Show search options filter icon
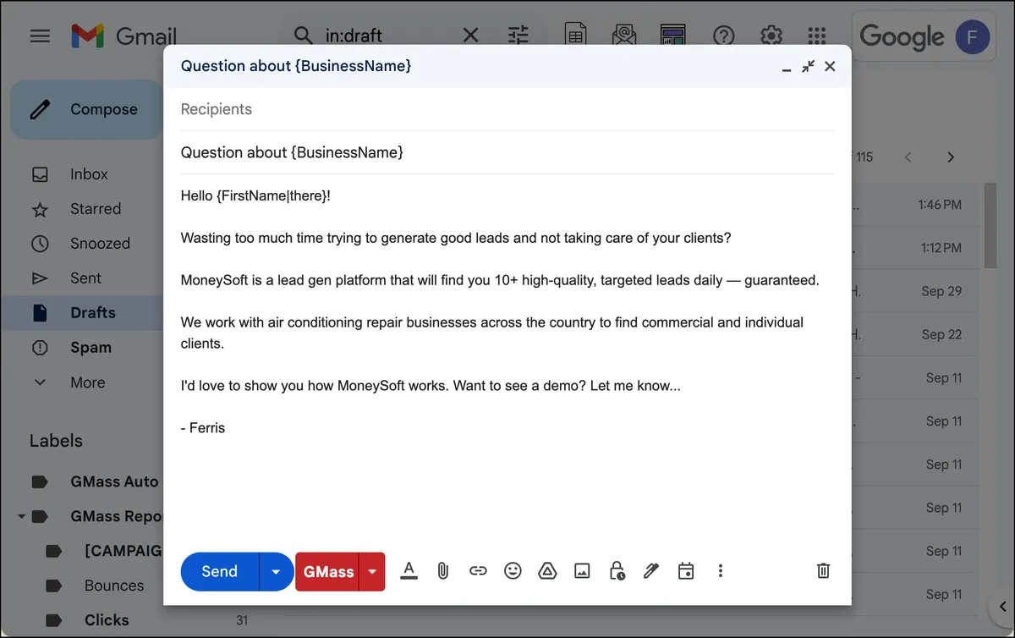The image size is (1015, 638). [x=518, y=35]
